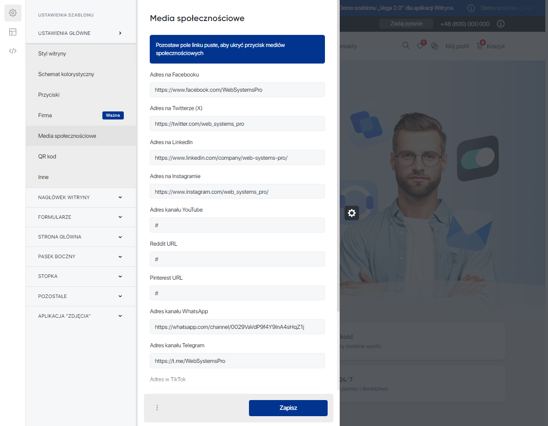Open the gear icon on the hero image
Screen dimensions: 548x426
(x=351, y=213)
